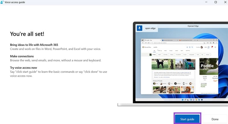Click the Voice access guide app icon

[2, 2]
